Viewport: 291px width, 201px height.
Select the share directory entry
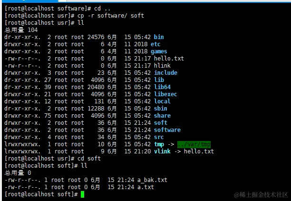(x=162, y=116)
